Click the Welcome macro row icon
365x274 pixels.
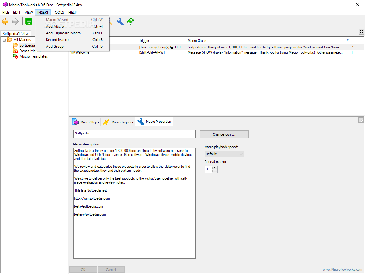[x=73, y=53]
